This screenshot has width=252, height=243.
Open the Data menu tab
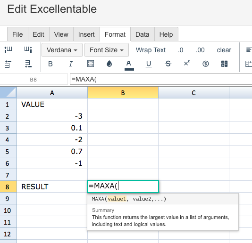click(143, 34)
